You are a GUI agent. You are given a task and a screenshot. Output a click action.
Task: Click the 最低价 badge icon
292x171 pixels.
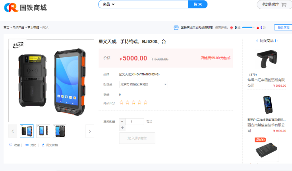[260, 140]
